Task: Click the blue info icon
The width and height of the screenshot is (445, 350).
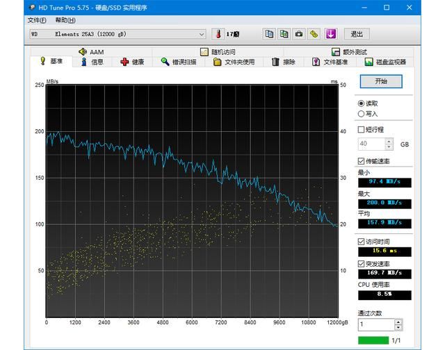Action: point(84,62)
